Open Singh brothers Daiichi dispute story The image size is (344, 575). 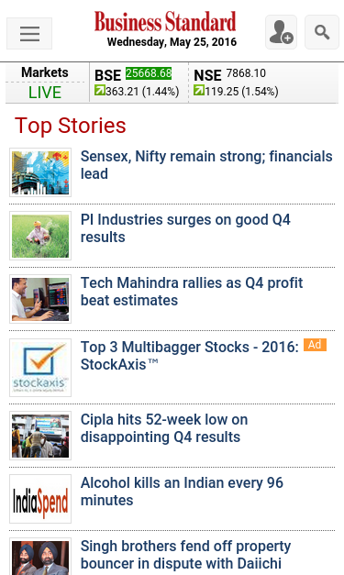pos(186,555)
